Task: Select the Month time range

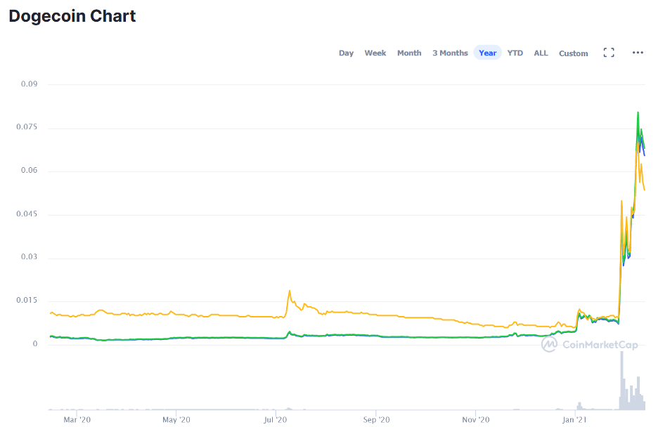Action: point(409,53)
